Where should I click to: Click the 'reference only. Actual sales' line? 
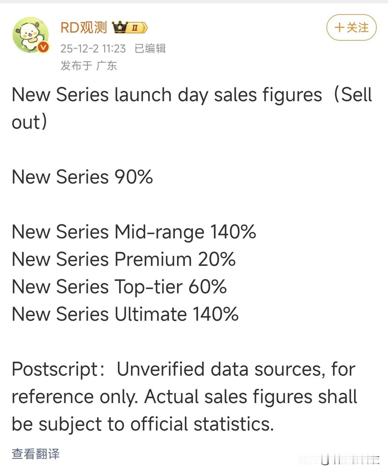[184, 397]
